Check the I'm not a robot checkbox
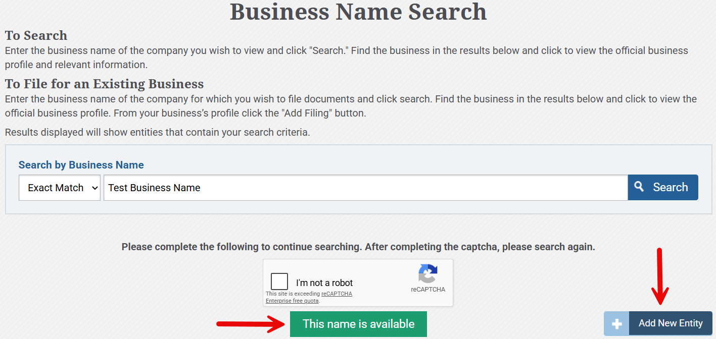The image size is (716, 339). [279, 281]
